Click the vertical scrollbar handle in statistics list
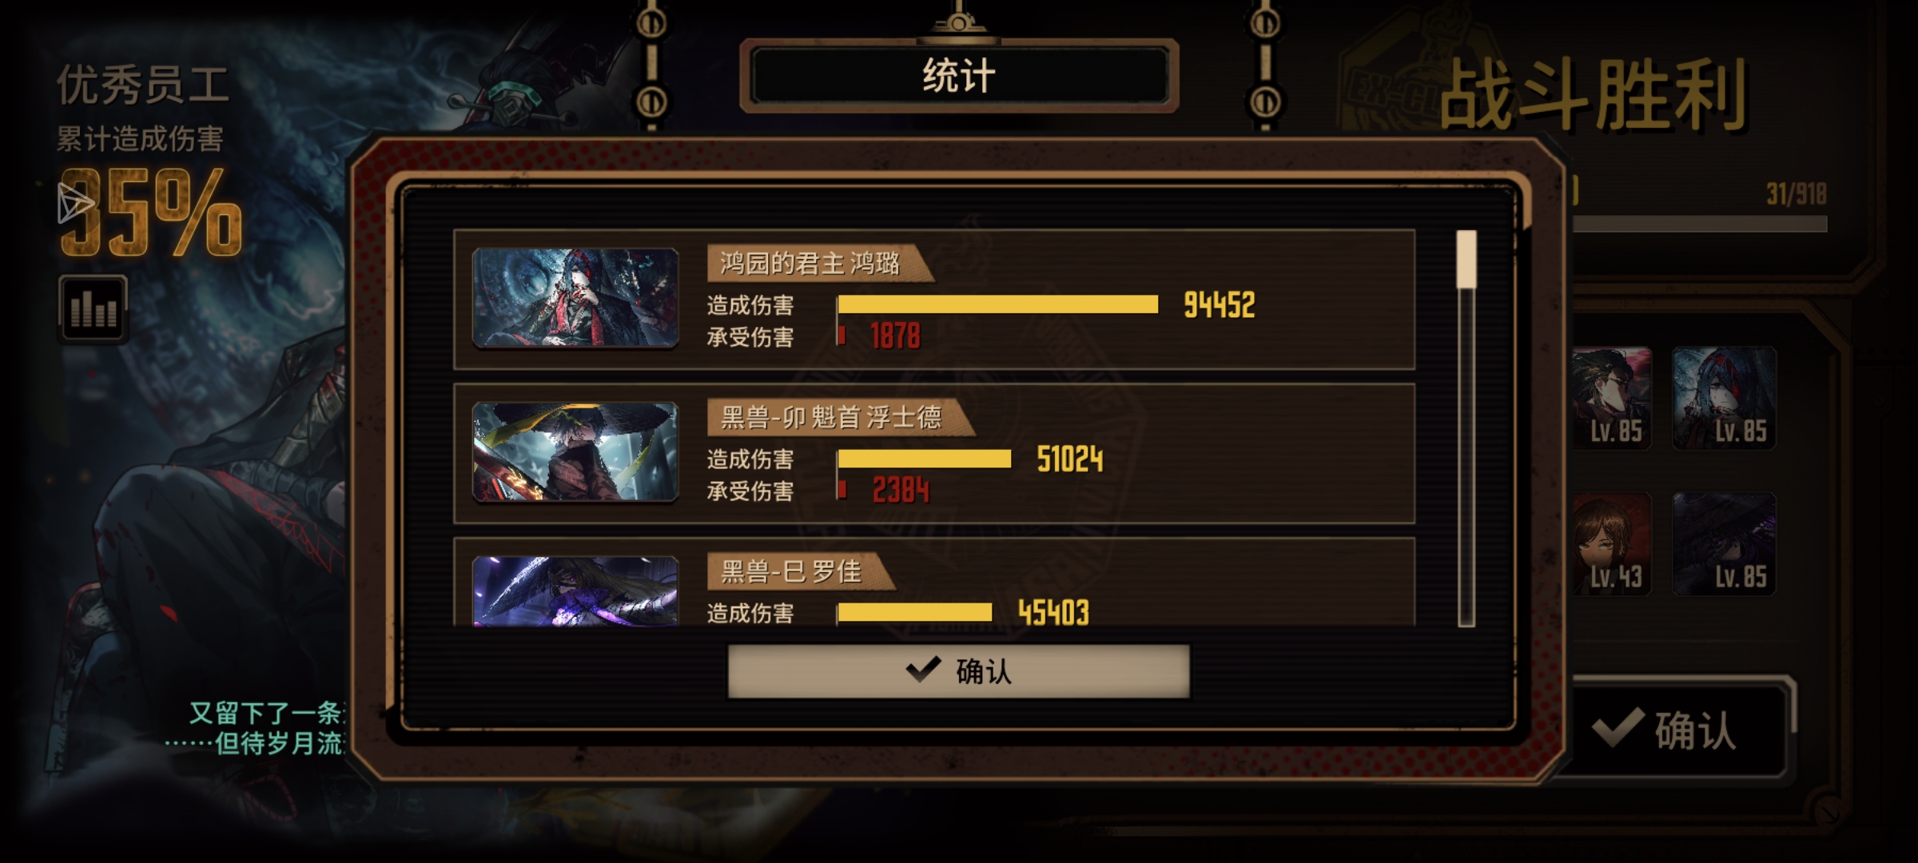 click(1466, 259)
